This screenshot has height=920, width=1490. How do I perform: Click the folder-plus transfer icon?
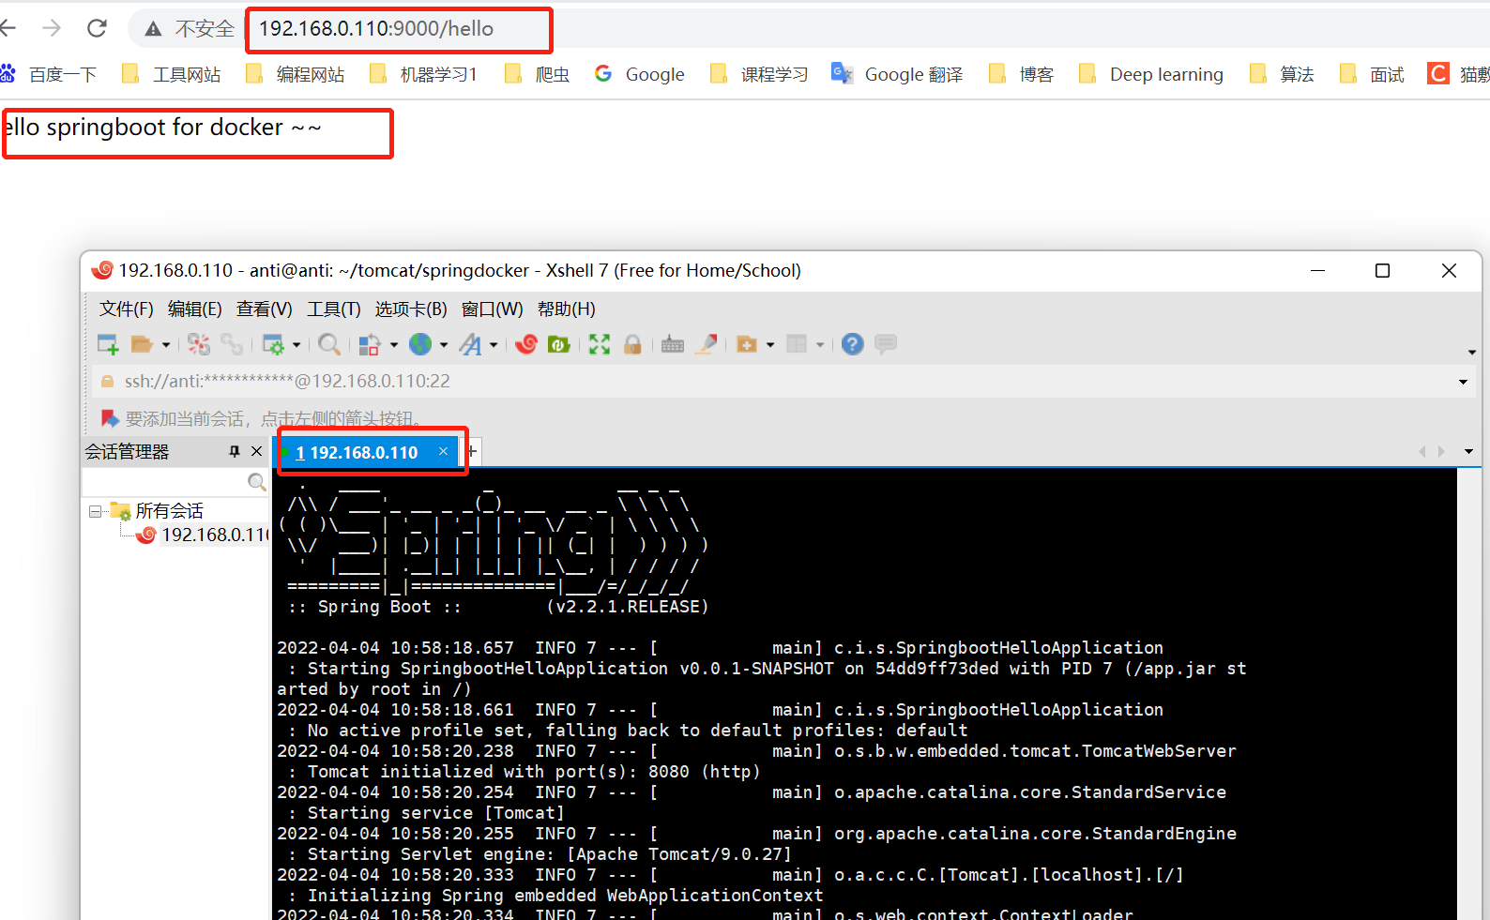coord(747,344)
